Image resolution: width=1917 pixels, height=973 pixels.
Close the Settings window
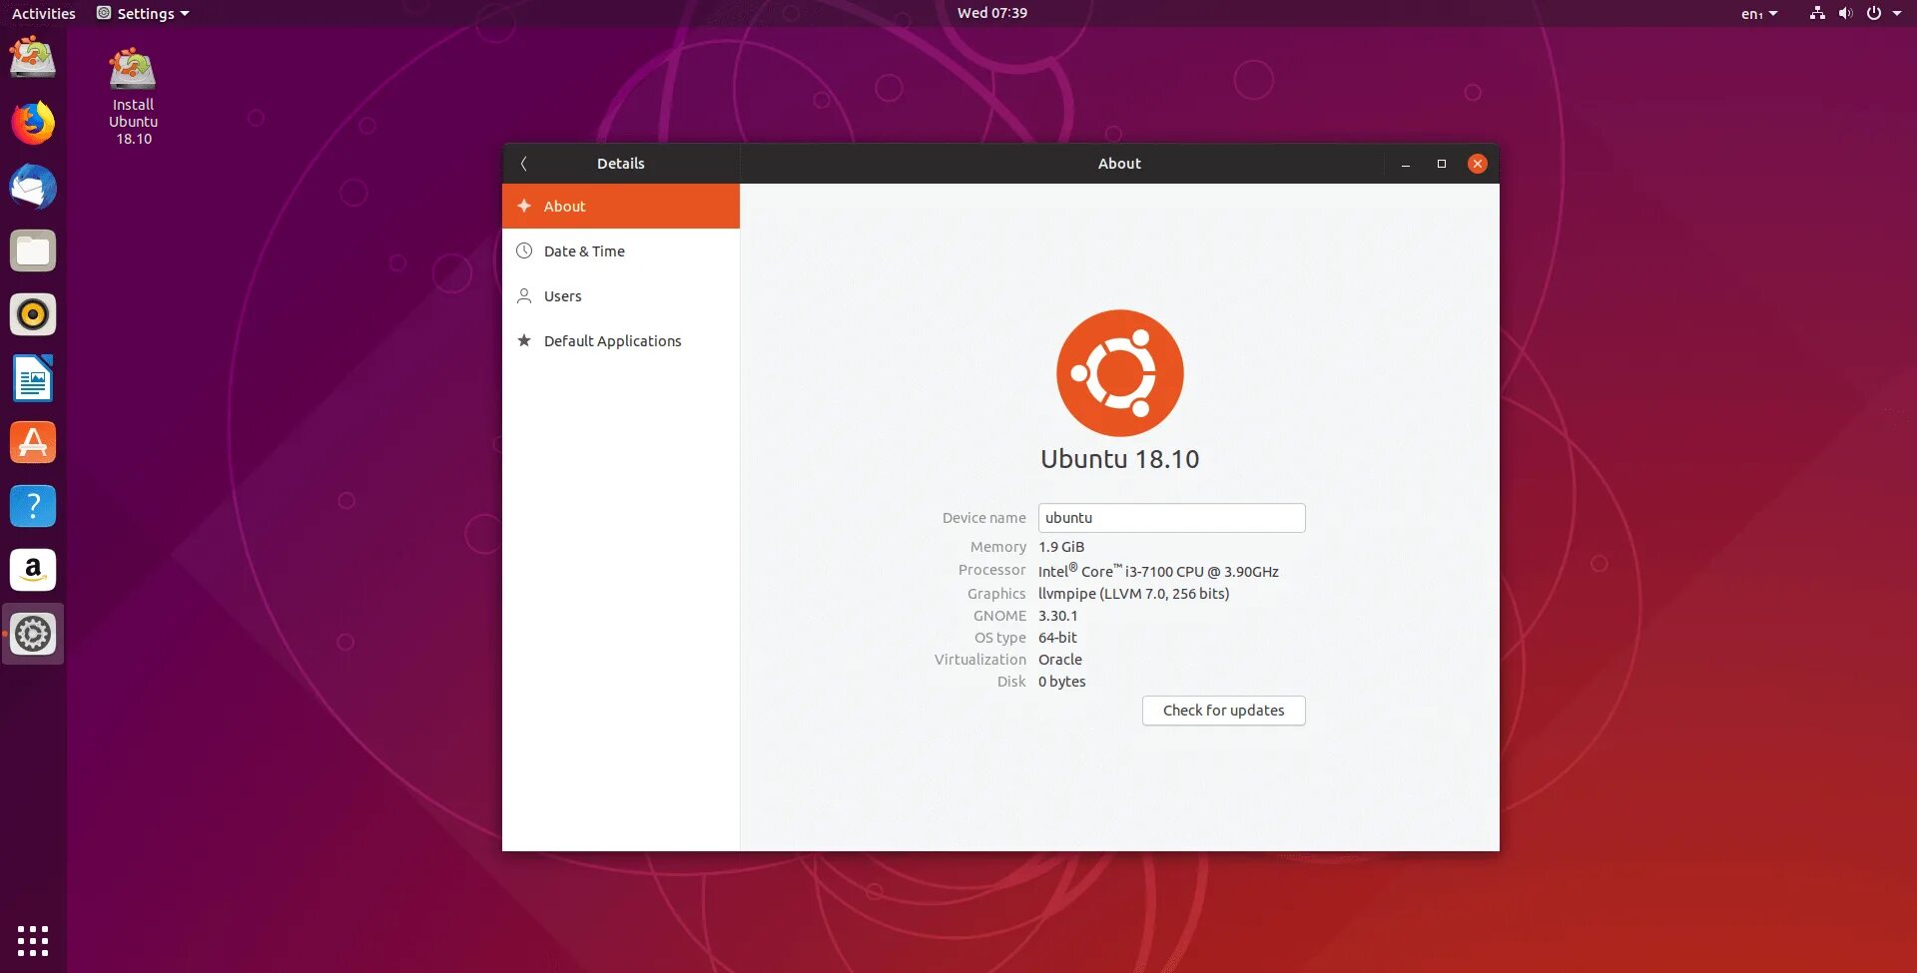(x=1478, y=164)
